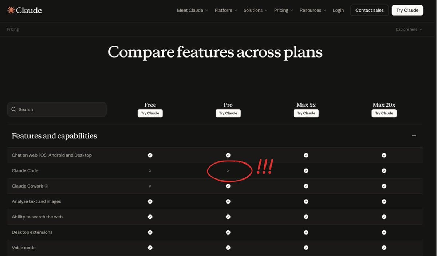
Task: Click Try Claude under the Pro plan
Action: (x=228, y=113)
